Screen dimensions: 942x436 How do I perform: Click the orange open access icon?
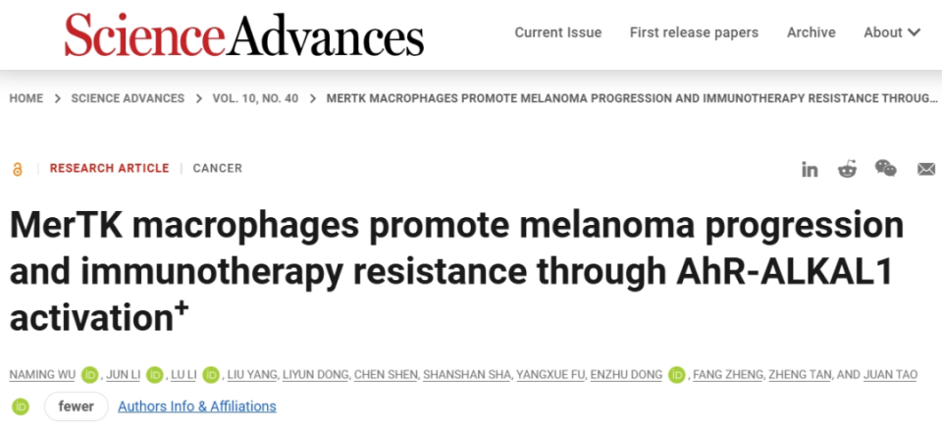17,169
